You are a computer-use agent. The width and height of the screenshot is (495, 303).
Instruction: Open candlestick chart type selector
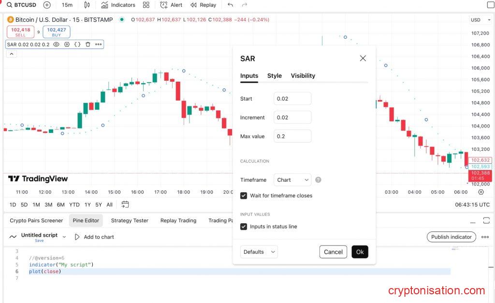(87, 5)
